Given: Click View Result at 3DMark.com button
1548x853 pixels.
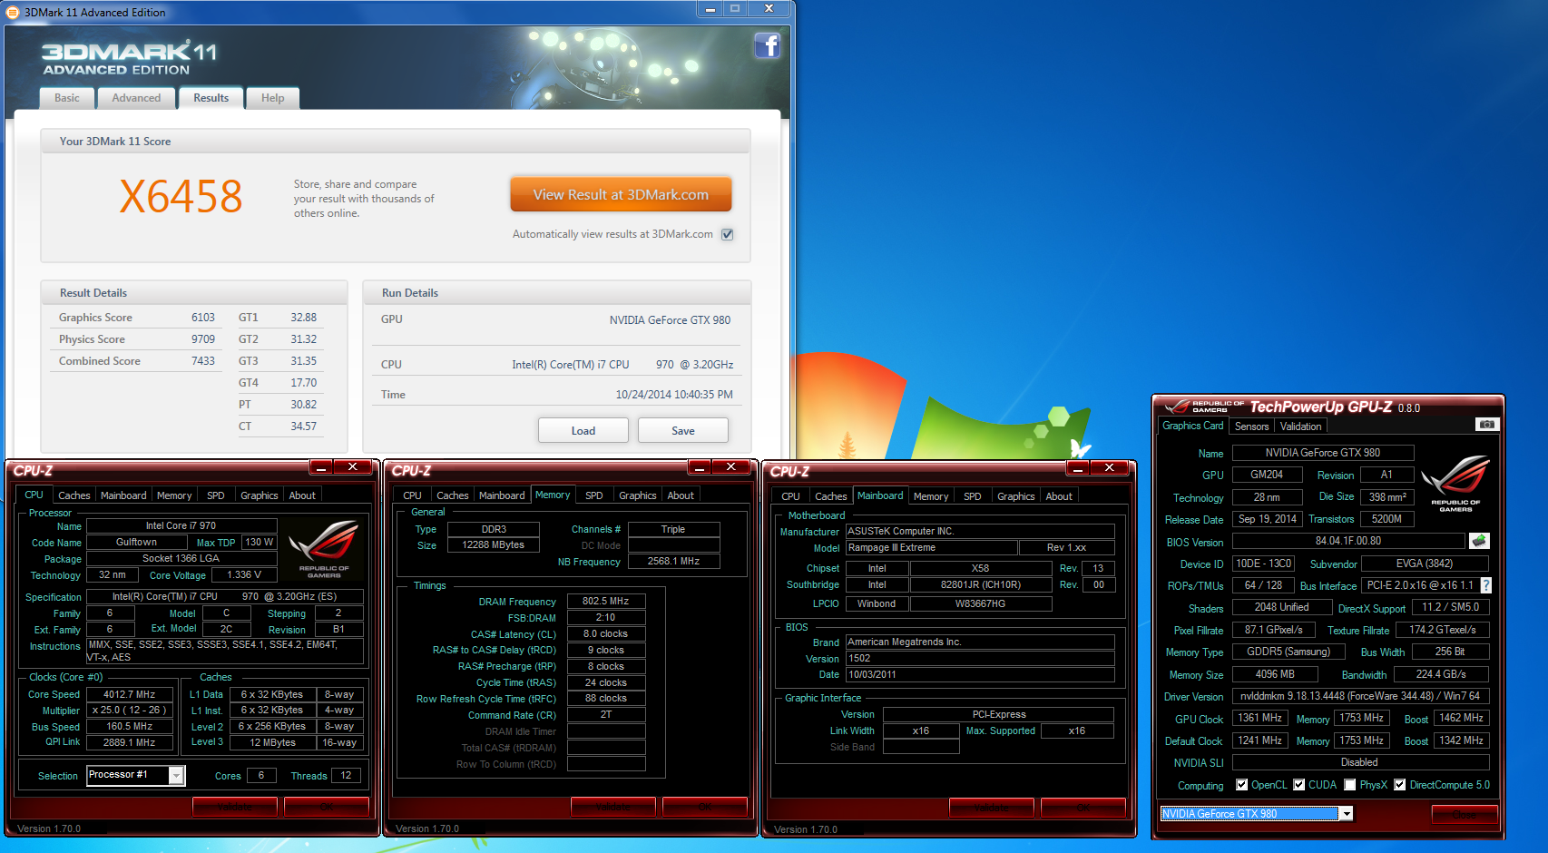Looking at the screenshot, I should [x=621, y=194].
